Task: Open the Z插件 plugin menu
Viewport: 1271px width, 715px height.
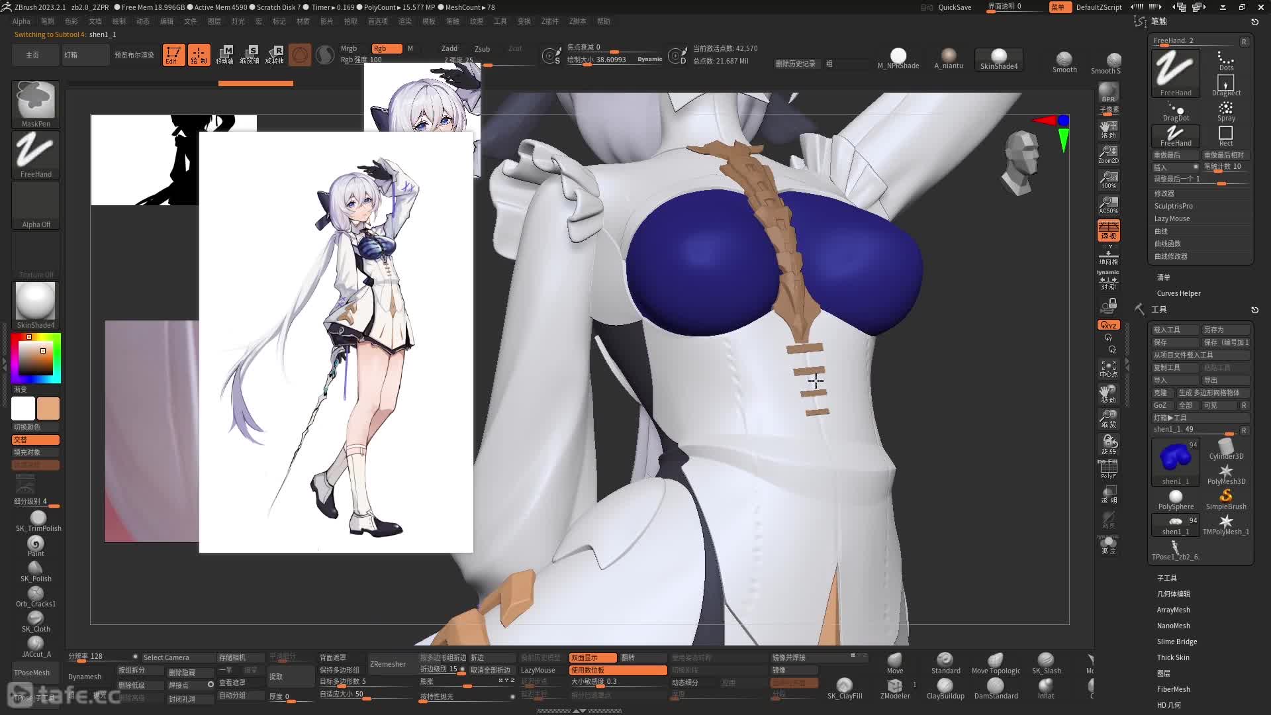Action: pyautogui.click(x=550, y=21)
